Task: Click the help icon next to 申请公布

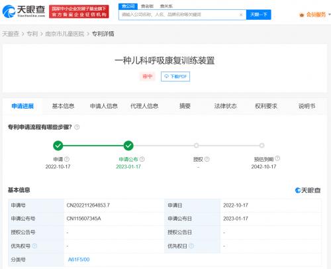Action: pyautogui.click(x=142, y=159)
